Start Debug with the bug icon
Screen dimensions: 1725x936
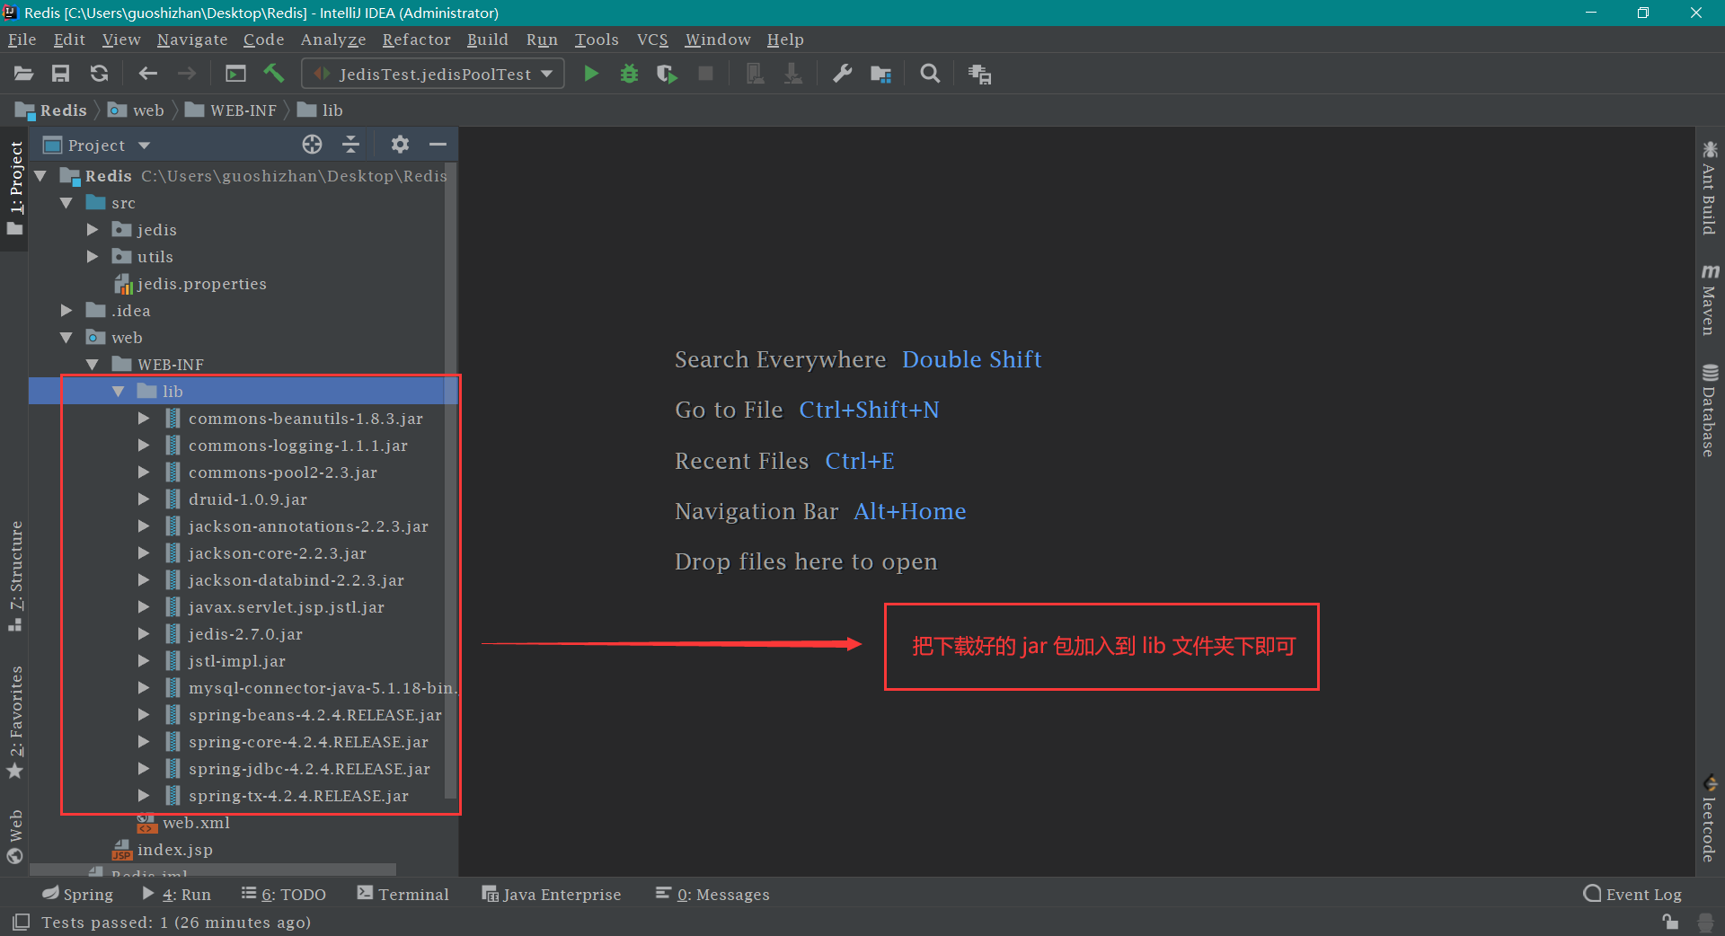629,74
